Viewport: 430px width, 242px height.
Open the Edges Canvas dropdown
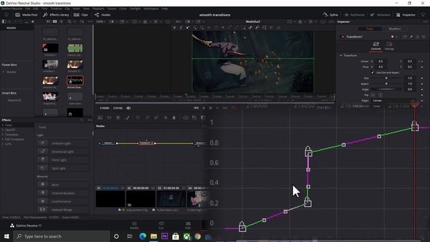(x=394, y=101)
